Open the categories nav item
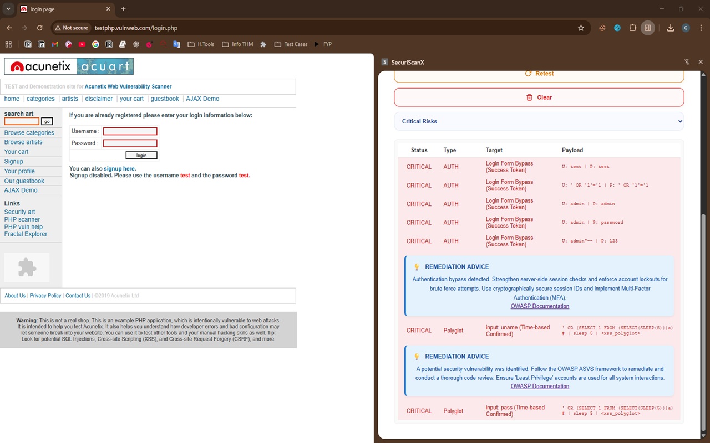710x443 pixels. point(40,99)
